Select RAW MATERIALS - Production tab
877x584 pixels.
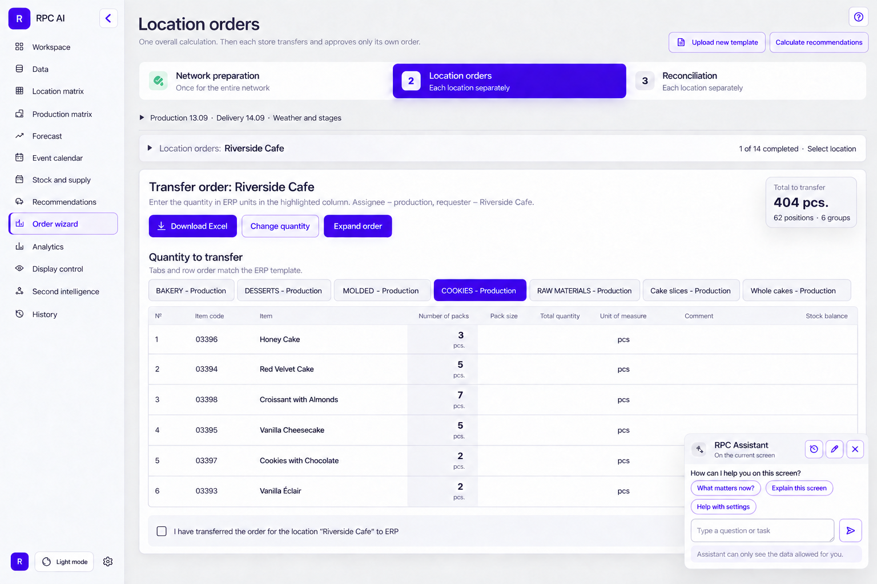(x=584, y=290)
